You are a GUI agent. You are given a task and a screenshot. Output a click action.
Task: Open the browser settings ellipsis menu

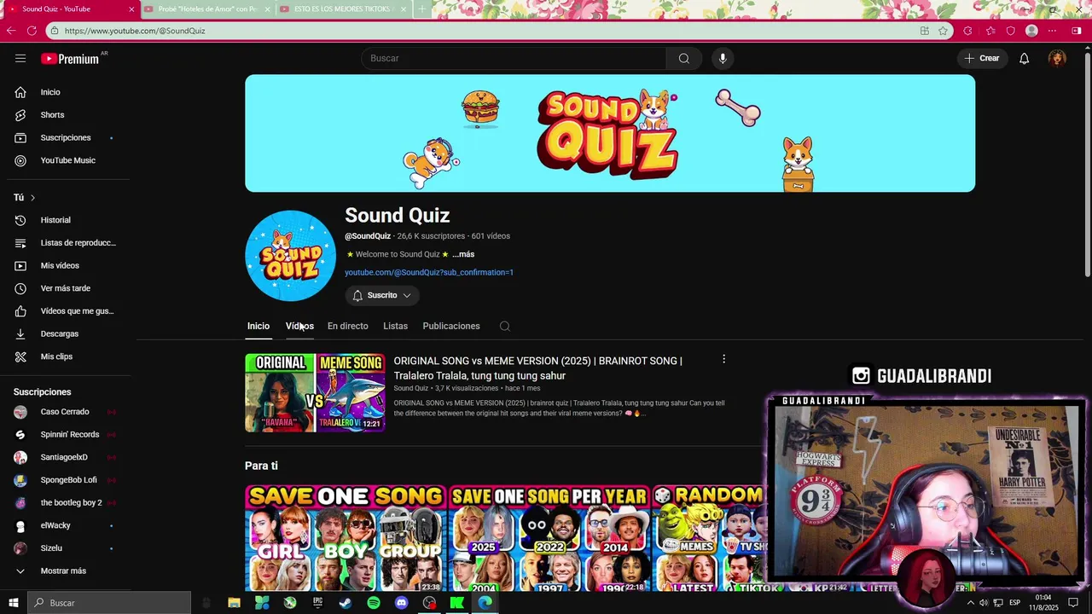(1053, 31)
